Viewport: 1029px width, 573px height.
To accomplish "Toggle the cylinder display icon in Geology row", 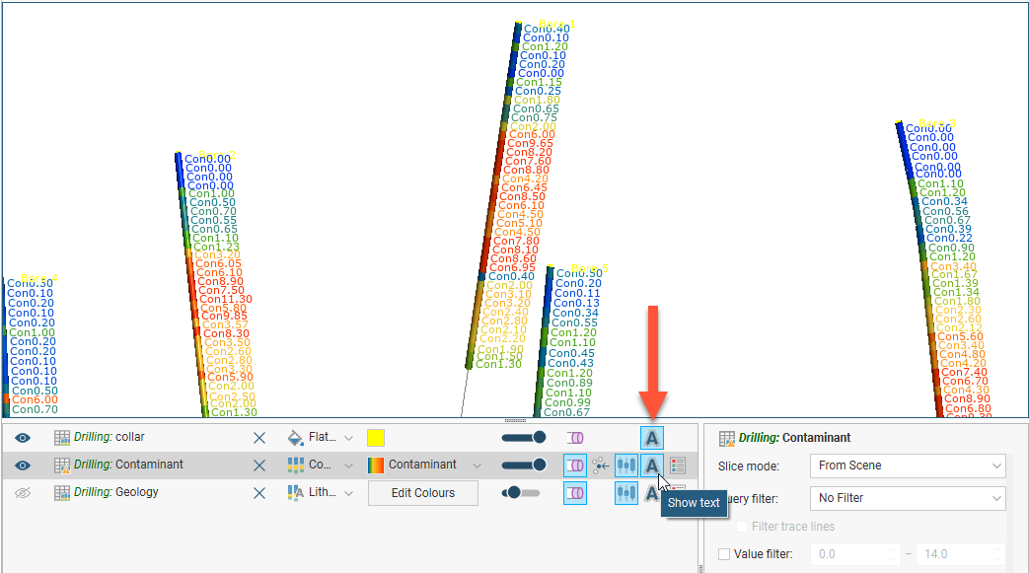I will point(574,493).
